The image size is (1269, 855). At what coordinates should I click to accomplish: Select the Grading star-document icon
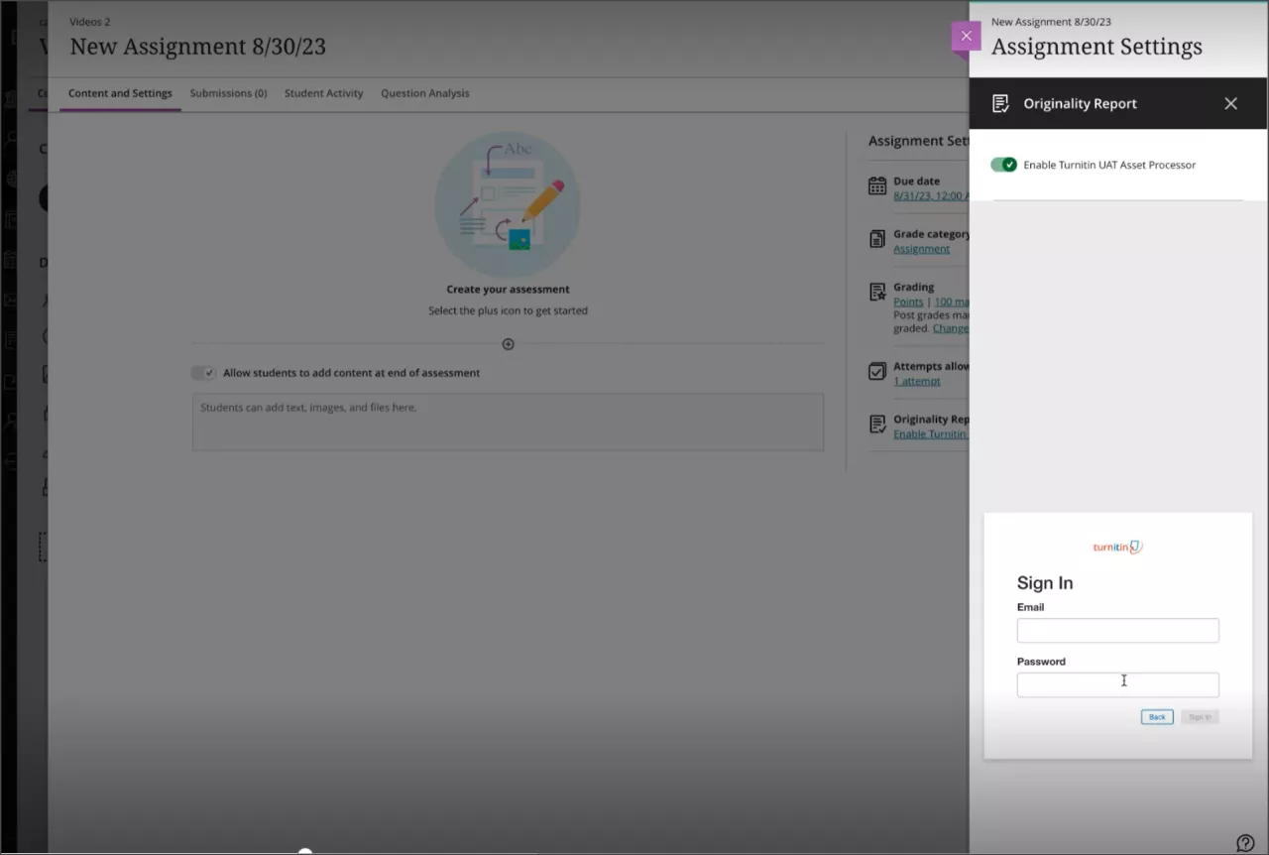tap(876, 292)
